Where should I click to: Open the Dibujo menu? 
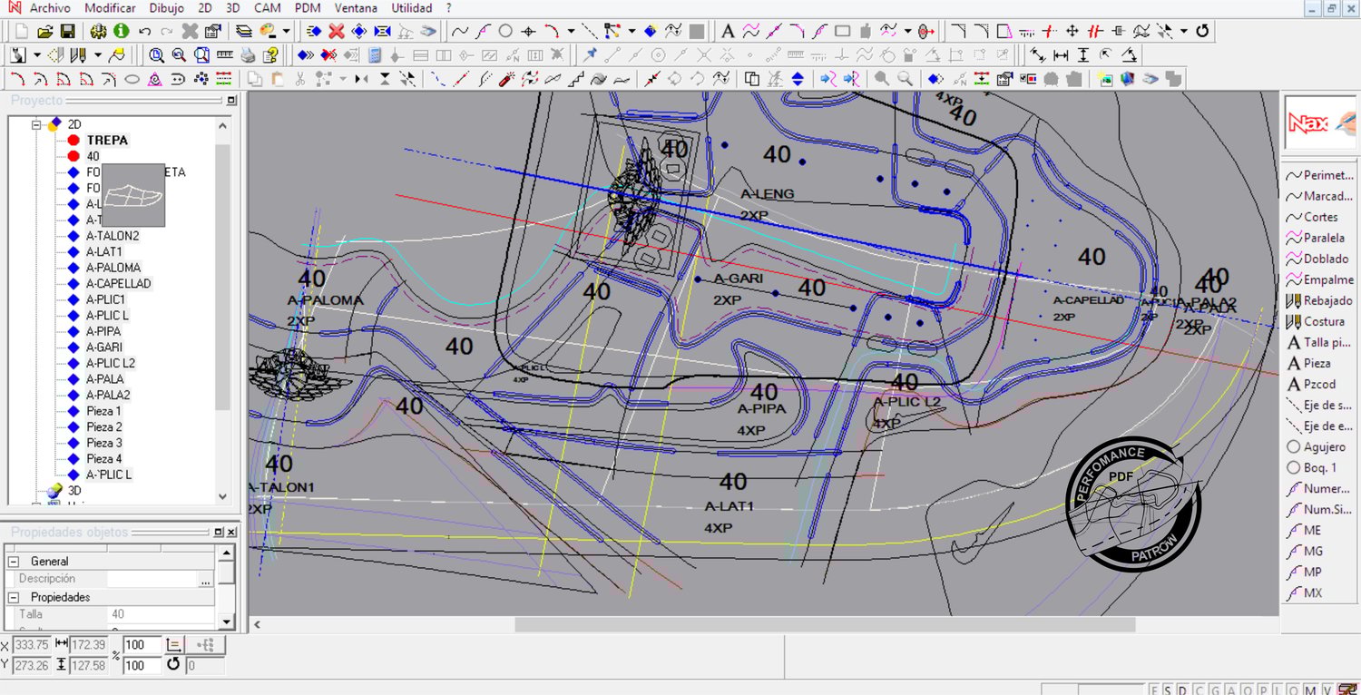point(166,8)
